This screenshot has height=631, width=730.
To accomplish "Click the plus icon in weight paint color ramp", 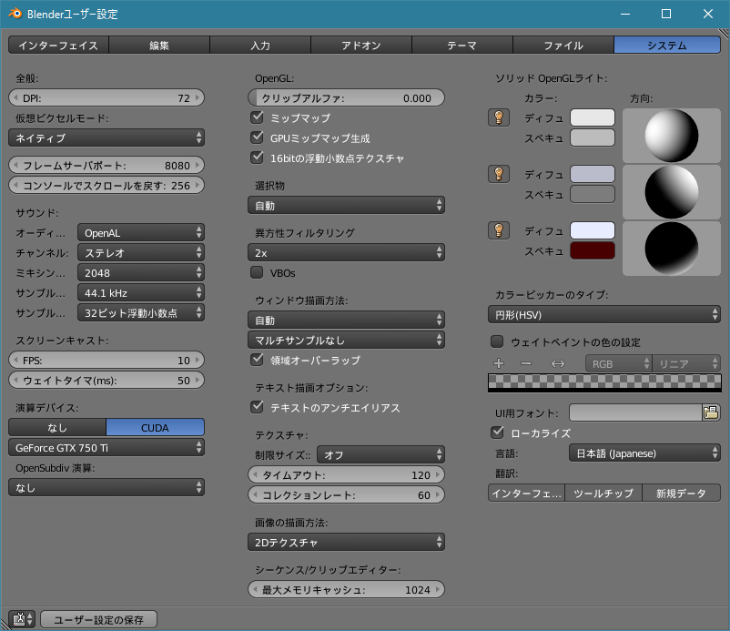I will (498, 363).
